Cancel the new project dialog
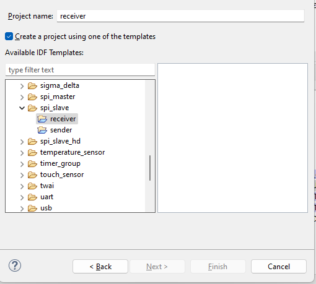This screenshot has height=284, width=316. 279,267
